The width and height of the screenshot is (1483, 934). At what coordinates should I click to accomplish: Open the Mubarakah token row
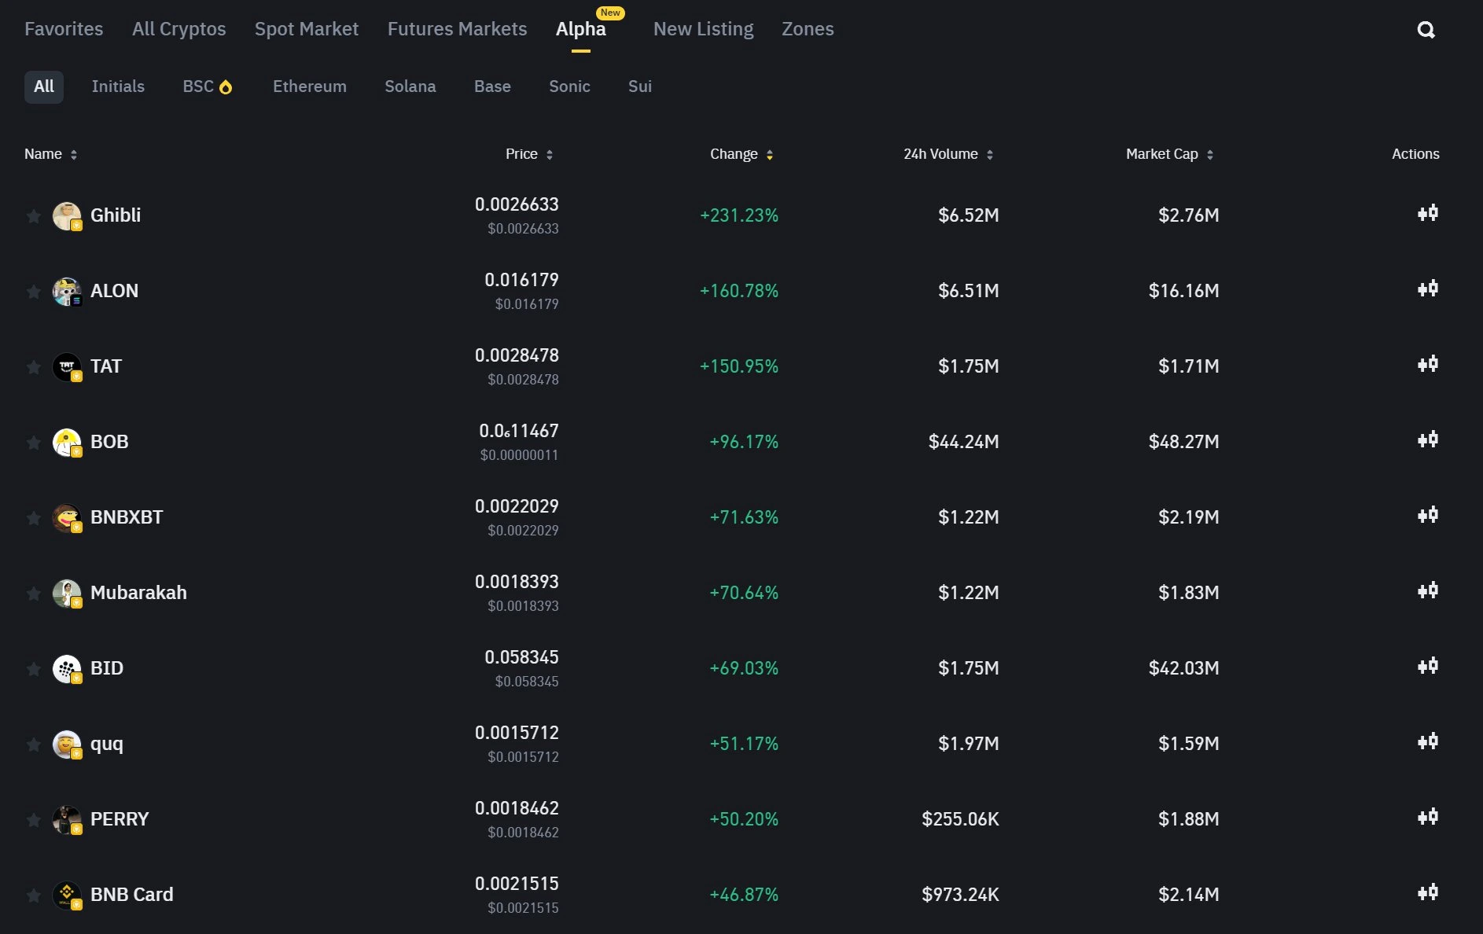pos(138,593)
